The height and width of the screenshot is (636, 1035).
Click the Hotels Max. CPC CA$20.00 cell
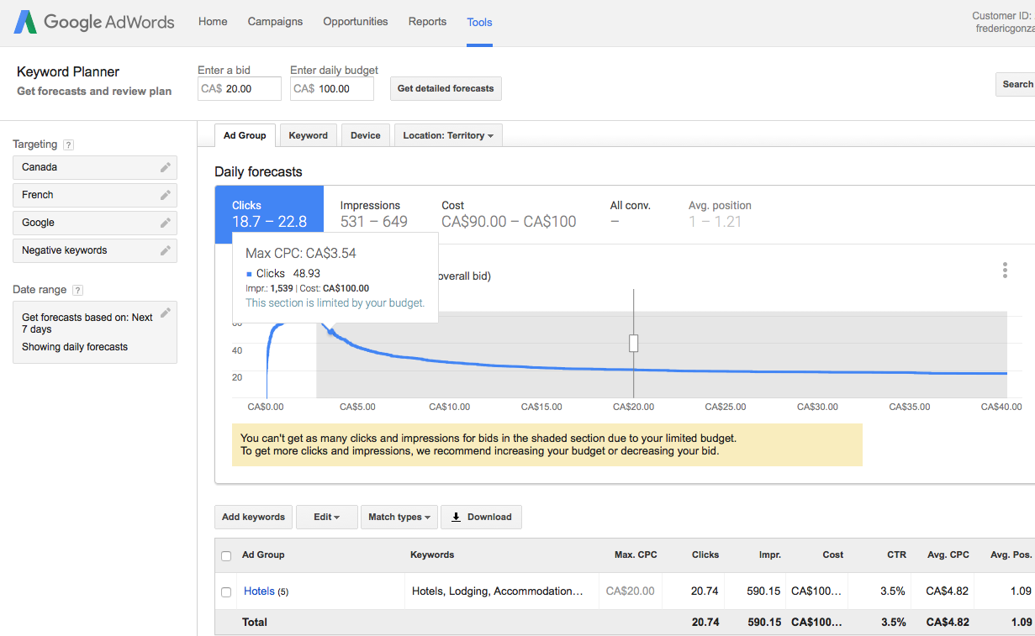pyautogui.click(x=631, y=591)
